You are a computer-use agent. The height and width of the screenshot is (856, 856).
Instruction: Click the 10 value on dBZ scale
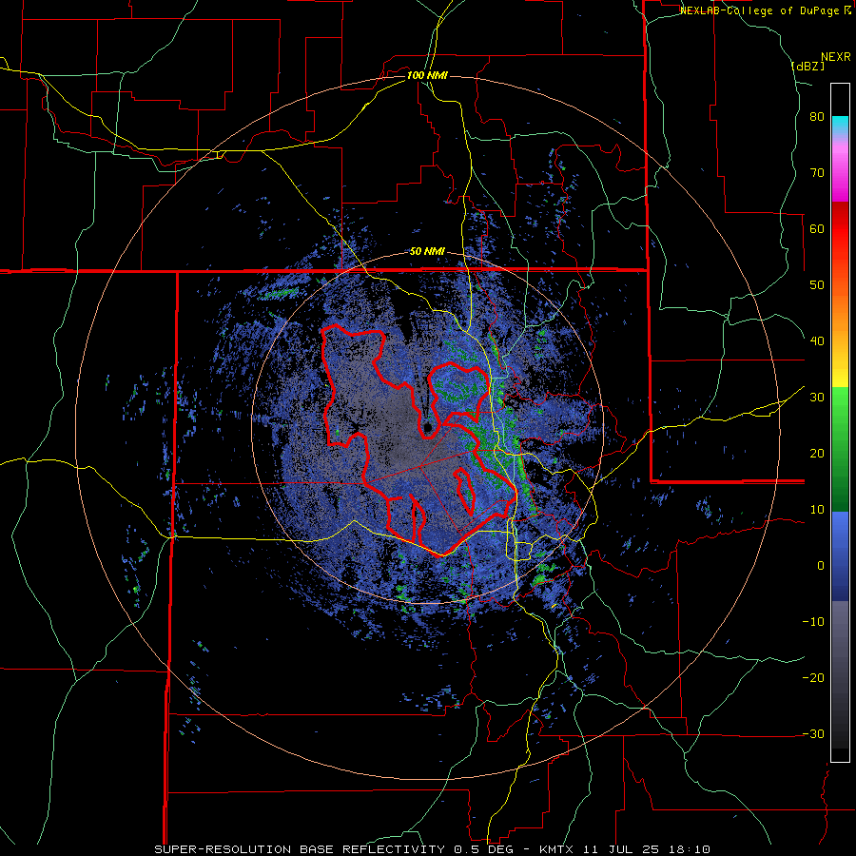[x=817, y=510]
